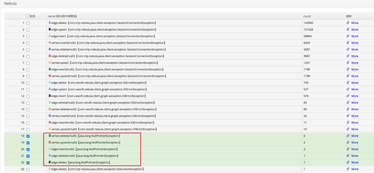This screenshot has height=173, width=374.
Task: Select vertex.insert(multi) IOErrorException row name
Action: [104, 116]
